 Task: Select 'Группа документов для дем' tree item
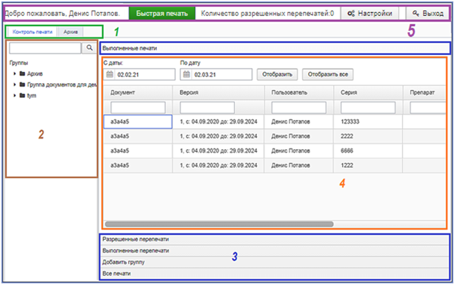pyautogui.click(x=62, y=85)
